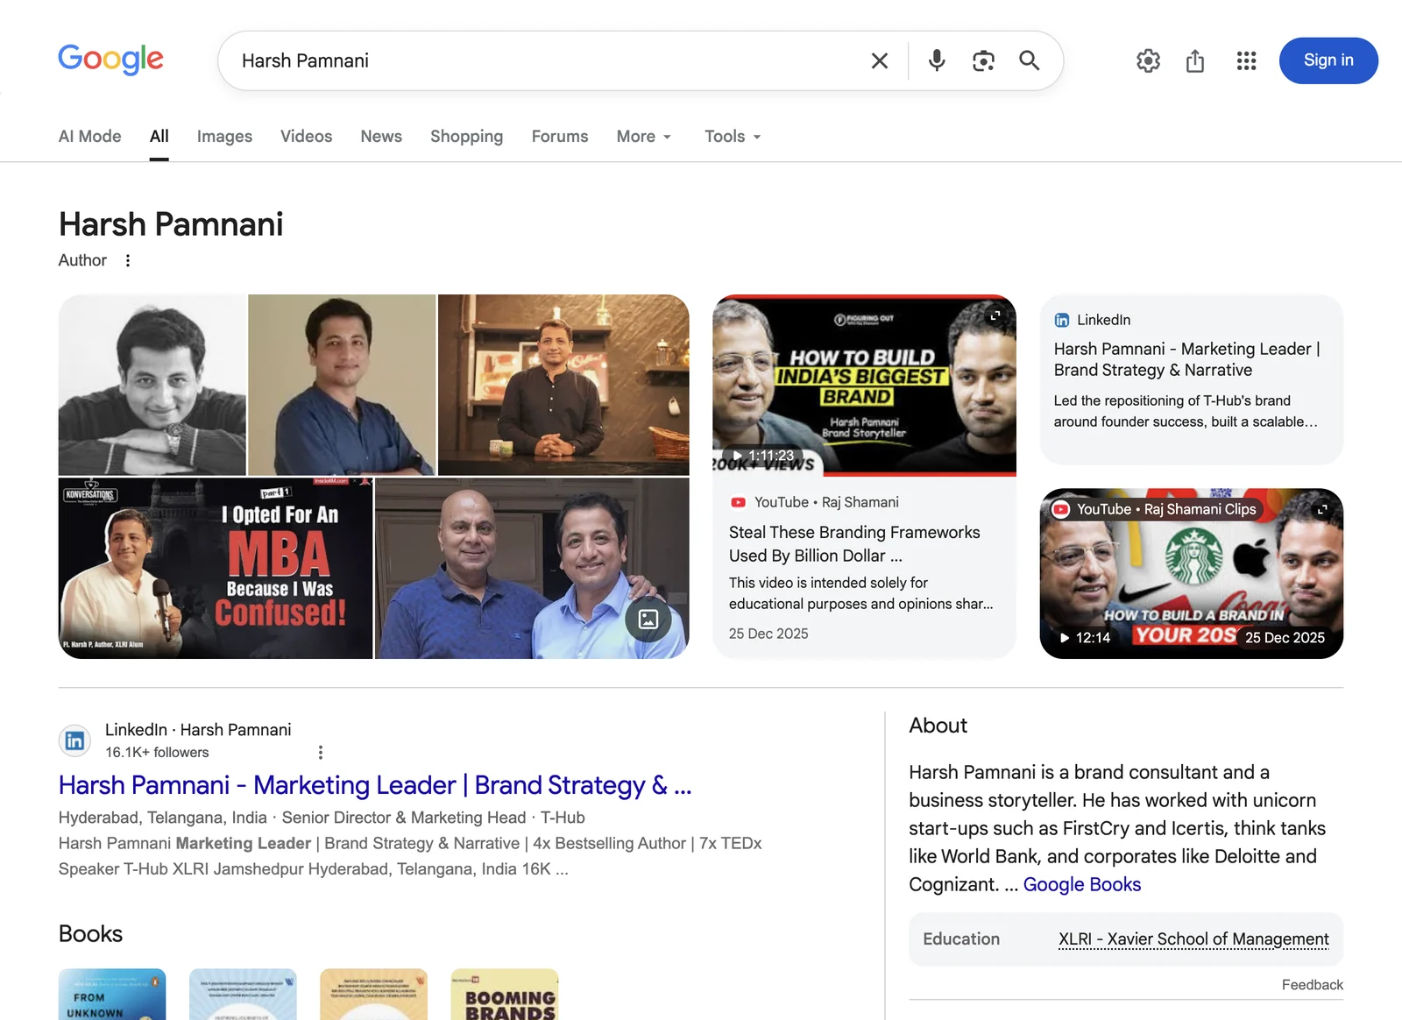
Task: Open second light blue book cover
Action: click(x=243, y=994)
